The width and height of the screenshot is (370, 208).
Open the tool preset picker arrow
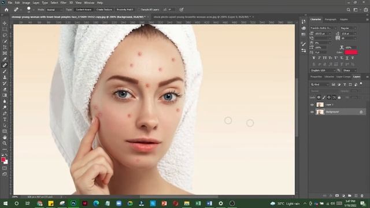pos(21,10)
